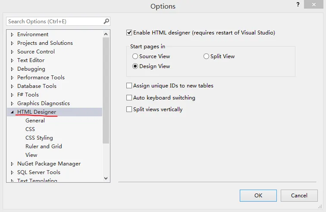This screenshot has width=326, height=212.
Task: Expand the Environment tree node
Action: (13, 34)
